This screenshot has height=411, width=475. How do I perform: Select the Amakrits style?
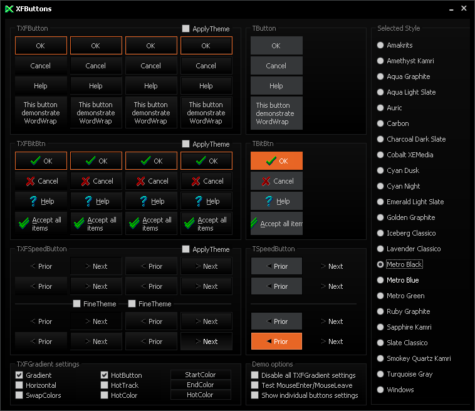point(380,45)
